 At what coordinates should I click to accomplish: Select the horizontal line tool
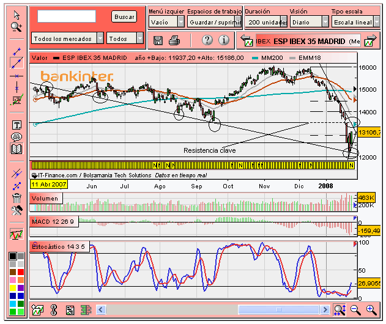[x=17, y=76]
